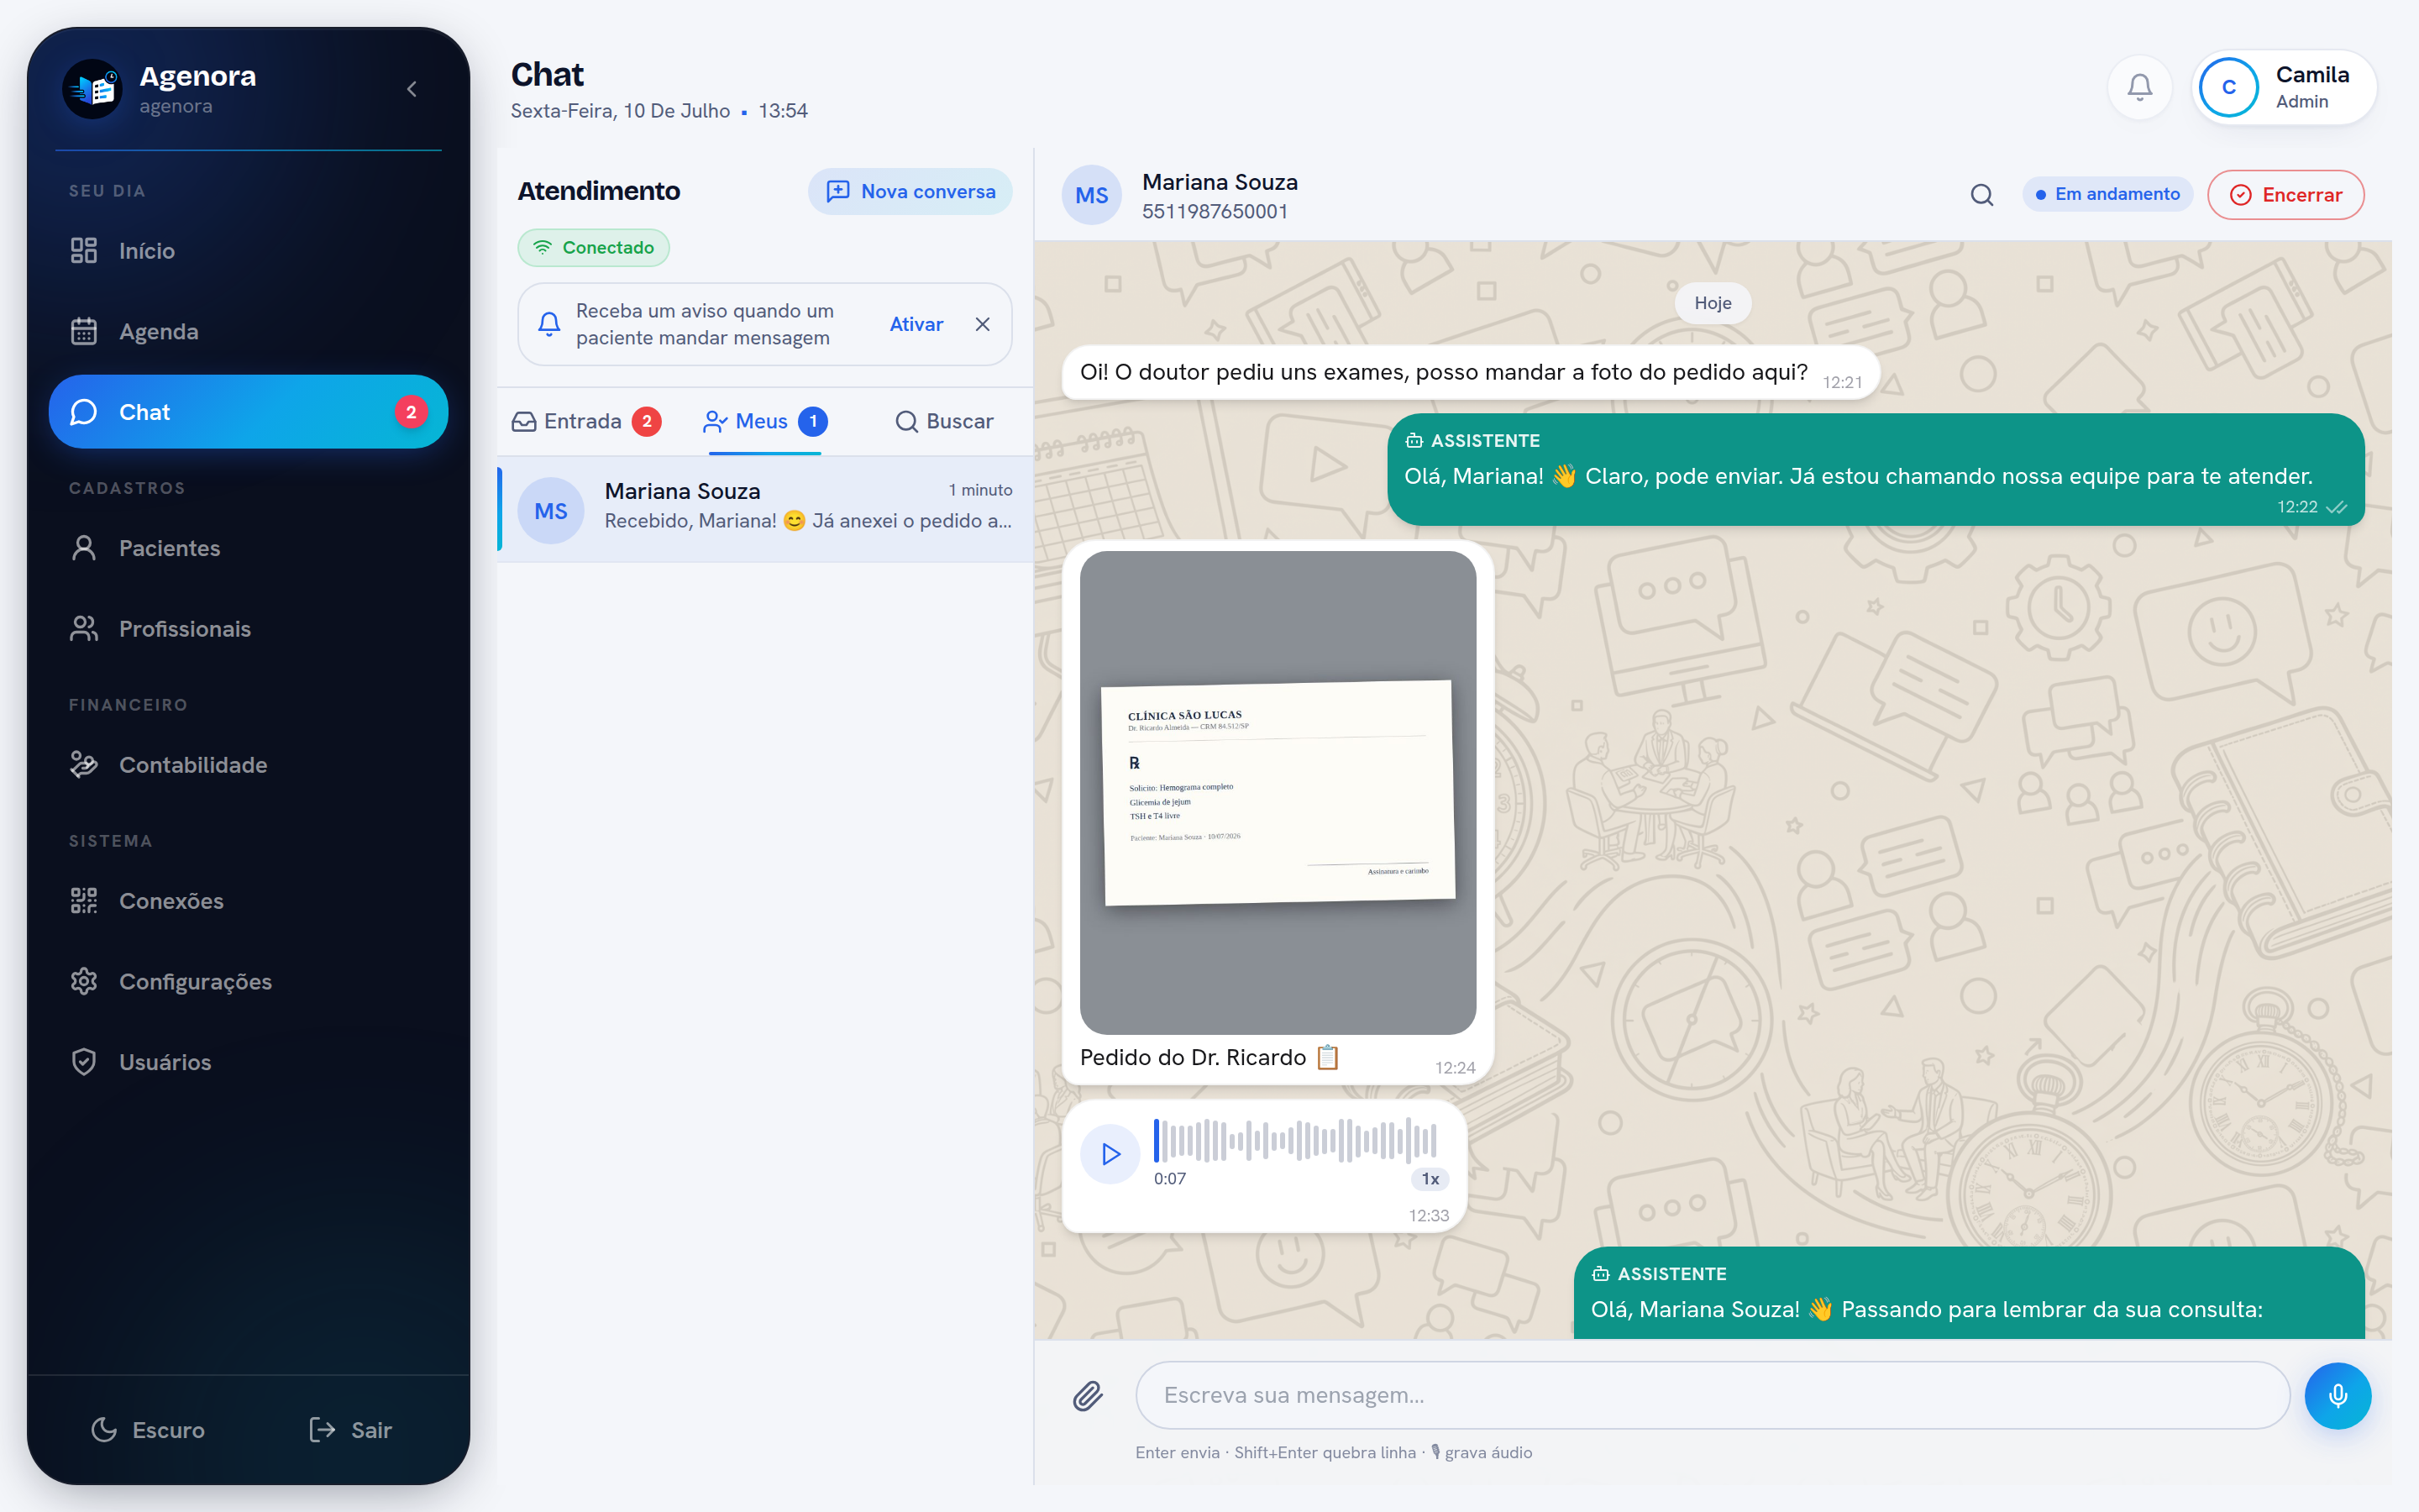Change audio playback speed 1x

[x=1430, y=1179]
